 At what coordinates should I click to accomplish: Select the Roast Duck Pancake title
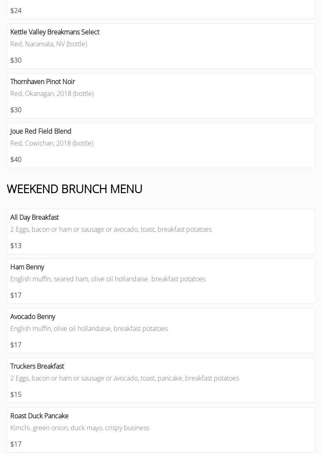click(x=39, y=416)
